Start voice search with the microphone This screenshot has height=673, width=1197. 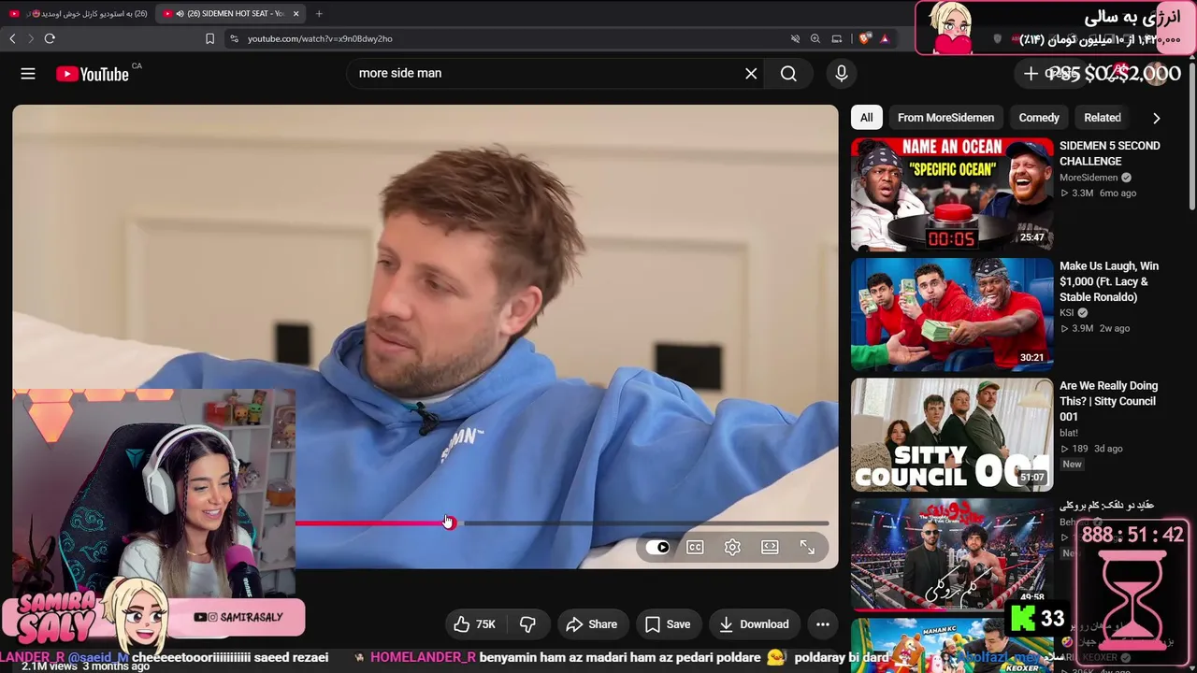point(842,74)
